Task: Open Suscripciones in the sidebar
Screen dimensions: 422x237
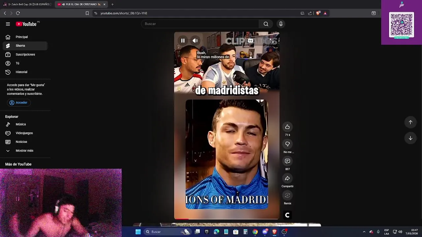Action: (x=25, y=55)
